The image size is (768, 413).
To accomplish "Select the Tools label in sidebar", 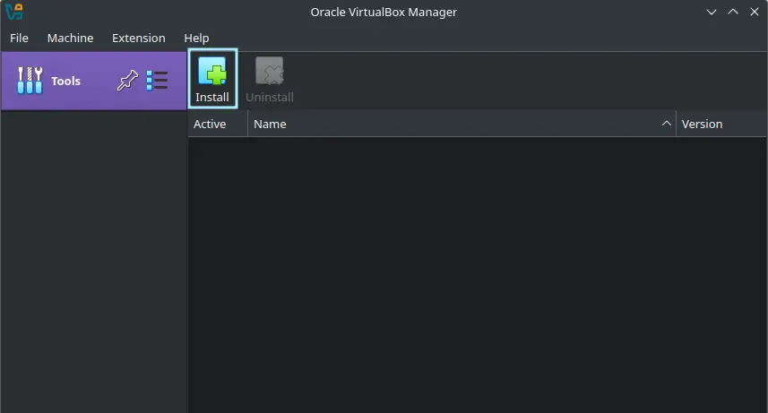I will (x=65, y=81).
